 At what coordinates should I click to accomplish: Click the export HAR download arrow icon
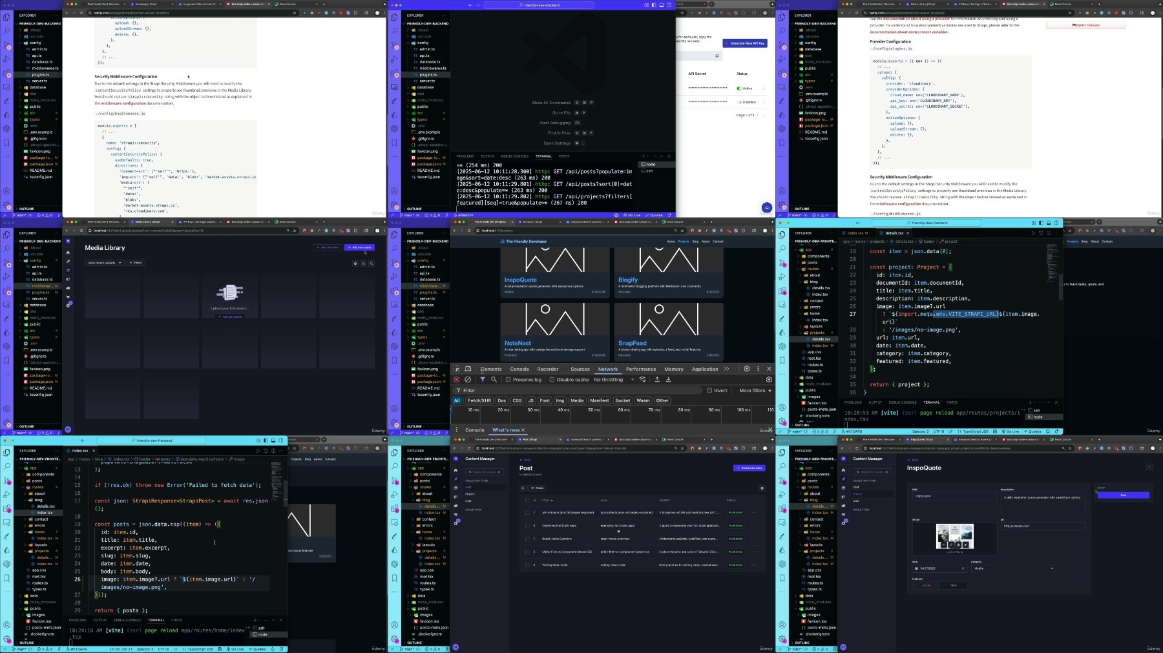[x=668, y=380]
